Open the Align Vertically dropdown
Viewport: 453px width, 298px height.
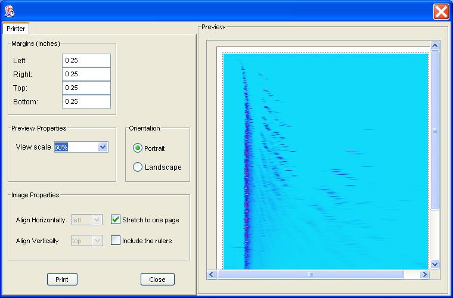tap(87, 241)
